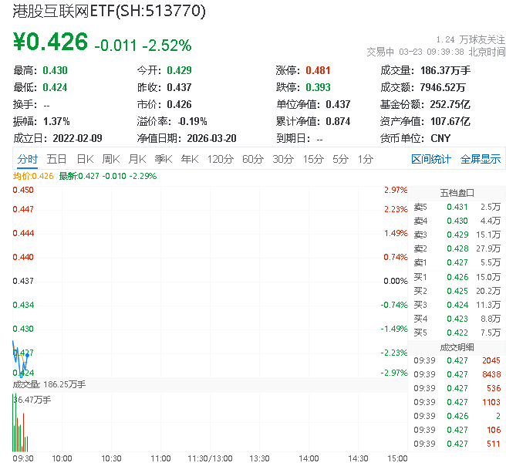Select the 五日 five-day chart tab
Viewport: 506px width, 473px height.
coord(56,159)
